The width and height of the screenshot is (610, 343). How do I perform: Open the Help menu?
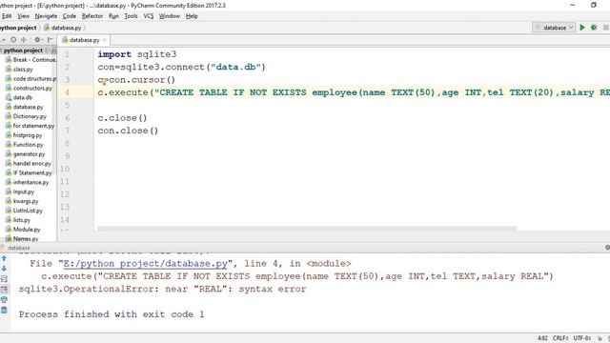tap(192, 16)
